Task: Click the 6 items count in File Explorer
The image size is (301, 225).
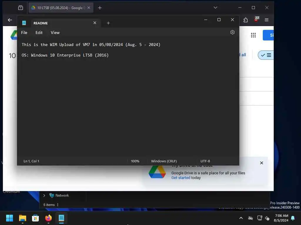Action: click(x=49, y=205)
